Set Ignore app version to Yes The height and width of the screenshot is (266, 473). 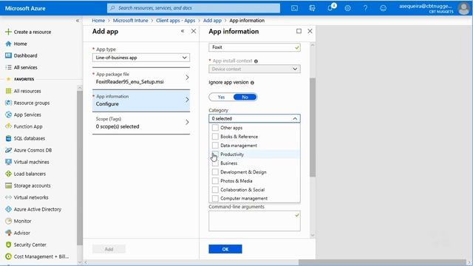[221, 97]
